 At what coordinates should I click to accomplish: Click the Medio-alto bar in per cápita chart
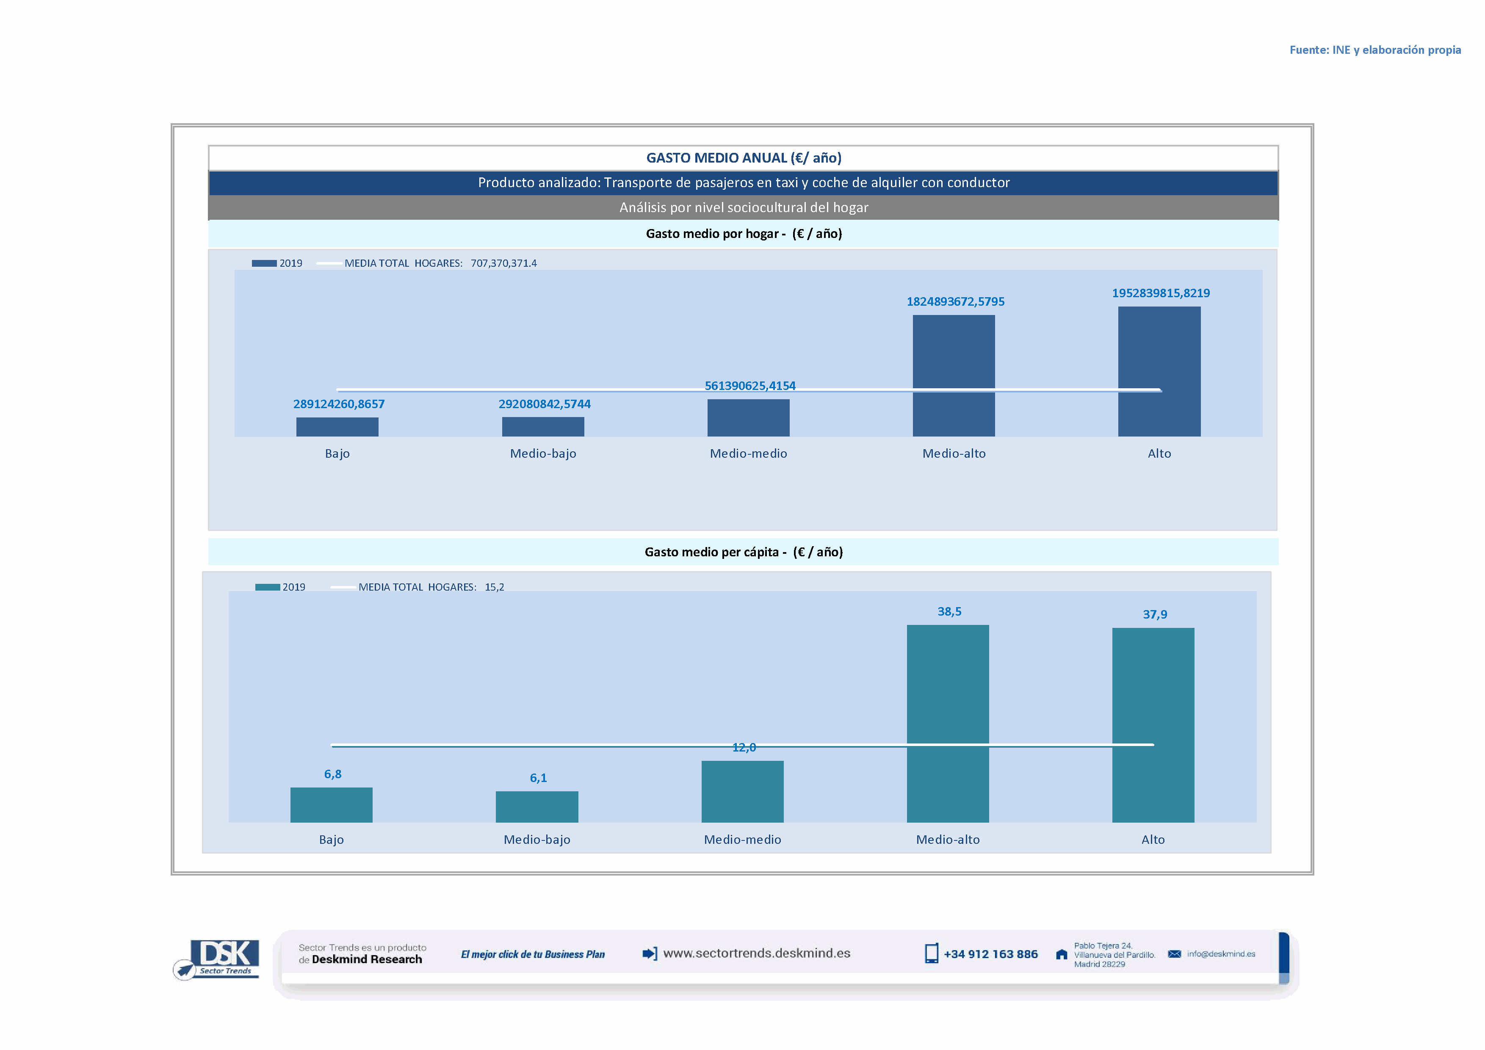point(948,724)
